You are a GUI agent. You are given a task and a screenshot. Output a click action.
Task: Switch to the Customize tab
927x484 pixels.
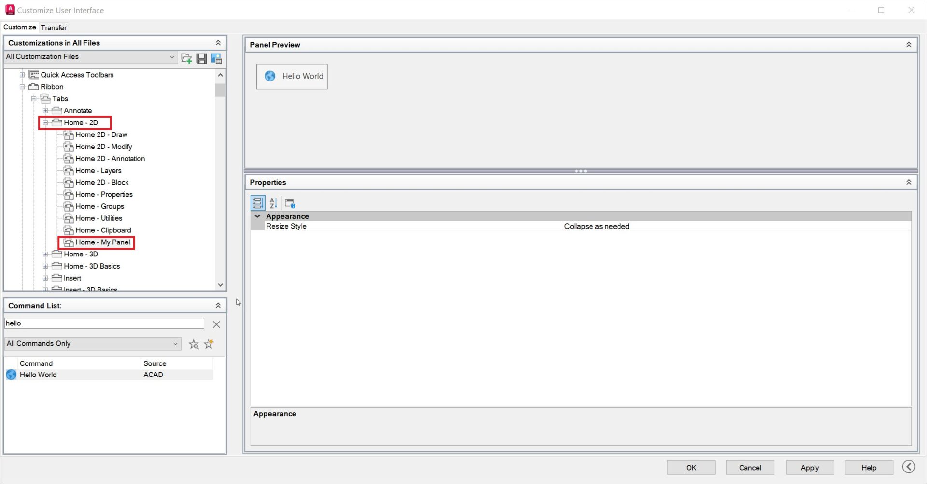[20, 27]
